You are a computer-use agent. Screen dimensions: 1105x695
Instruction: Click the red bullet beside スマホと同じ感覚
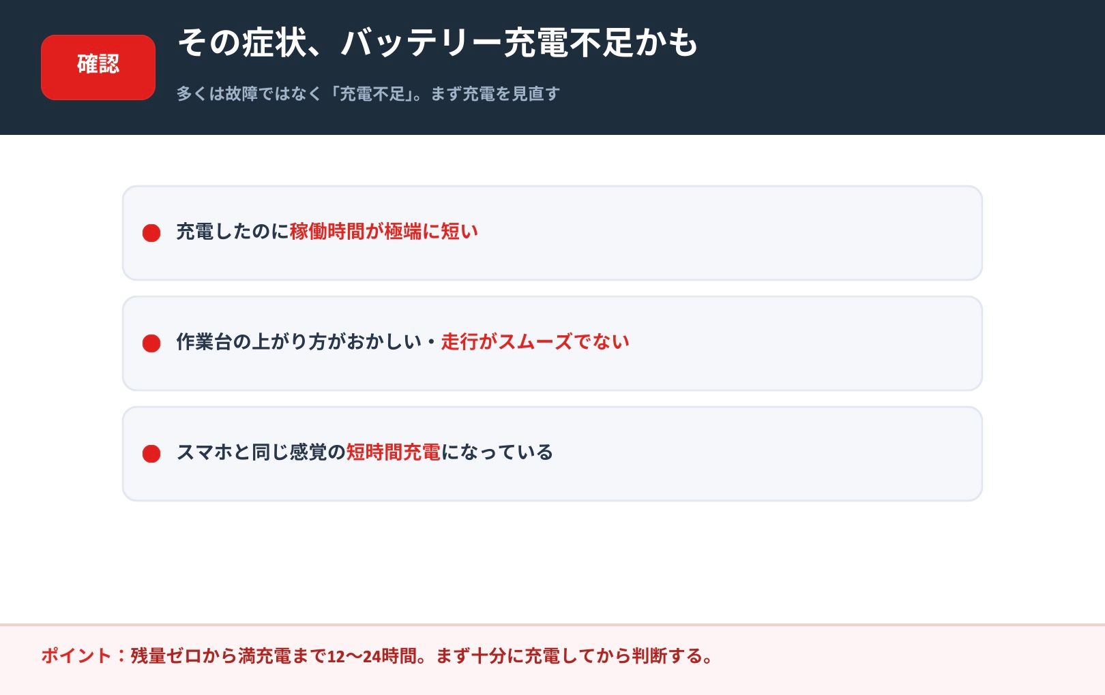[x=151, y=454]
